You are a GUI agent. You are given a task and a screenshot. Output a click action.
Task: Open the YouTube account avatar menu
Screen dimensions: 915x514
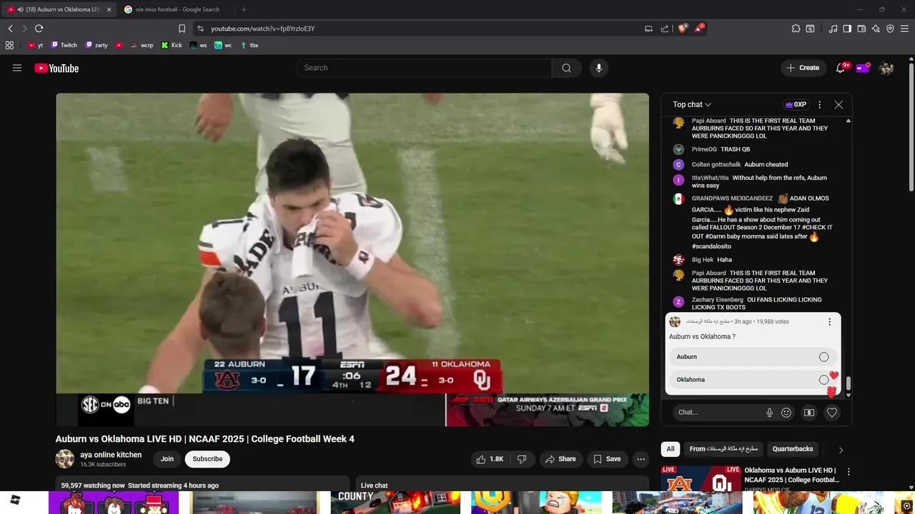tap(886, 68)
